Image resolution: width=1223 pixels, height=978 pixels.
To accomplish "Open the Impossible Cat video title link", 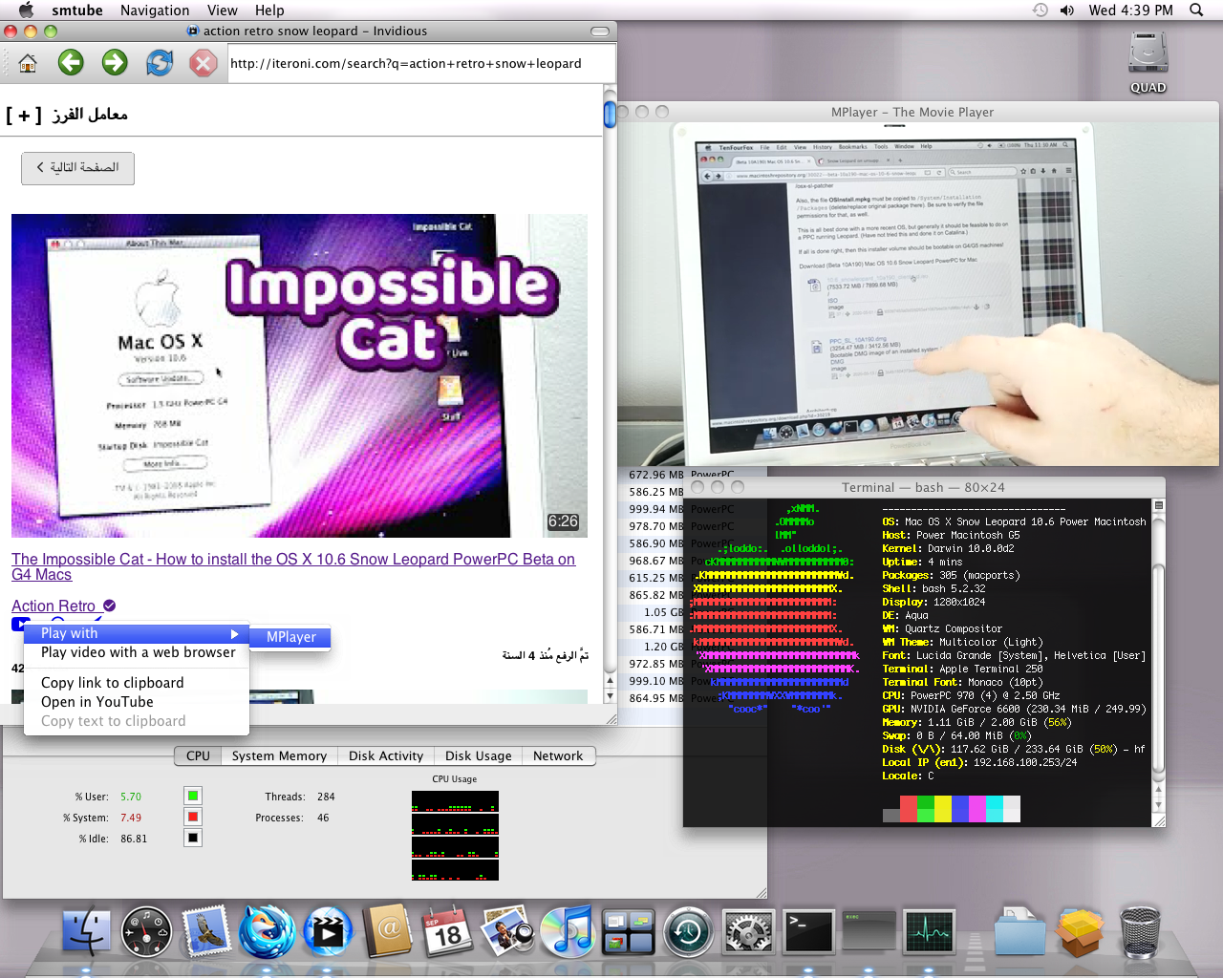I will 293,566.
